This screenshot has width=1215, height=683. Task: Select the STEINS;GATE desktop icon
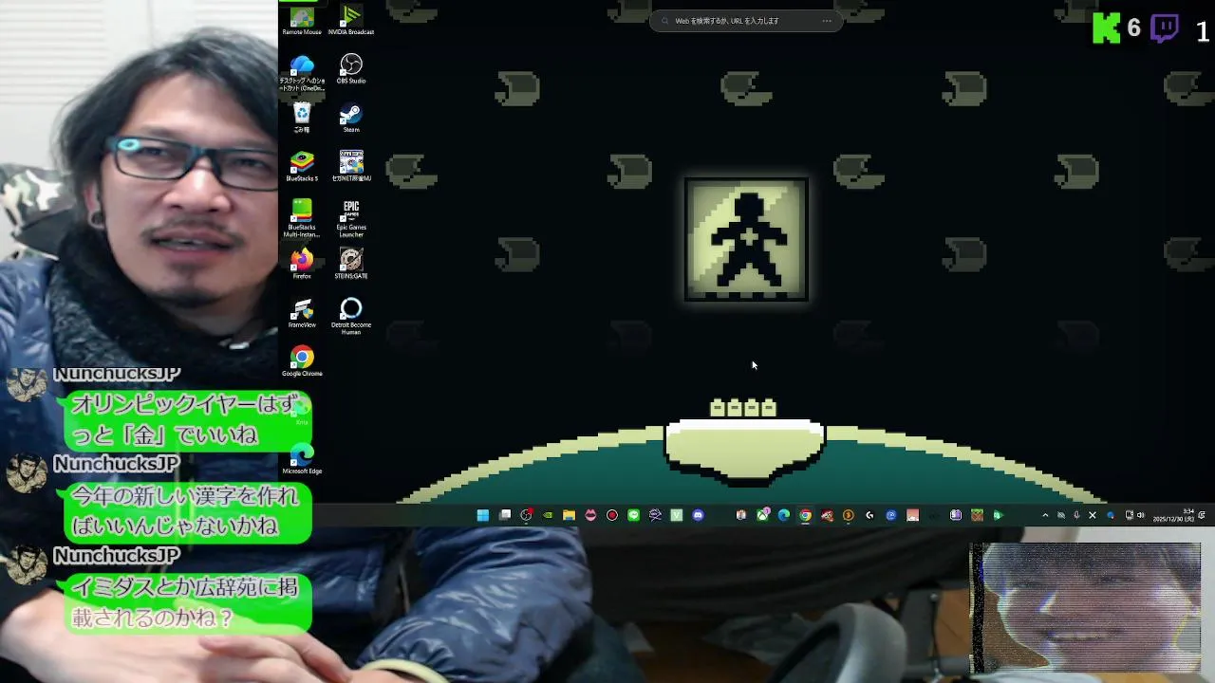tap(351, 264)
